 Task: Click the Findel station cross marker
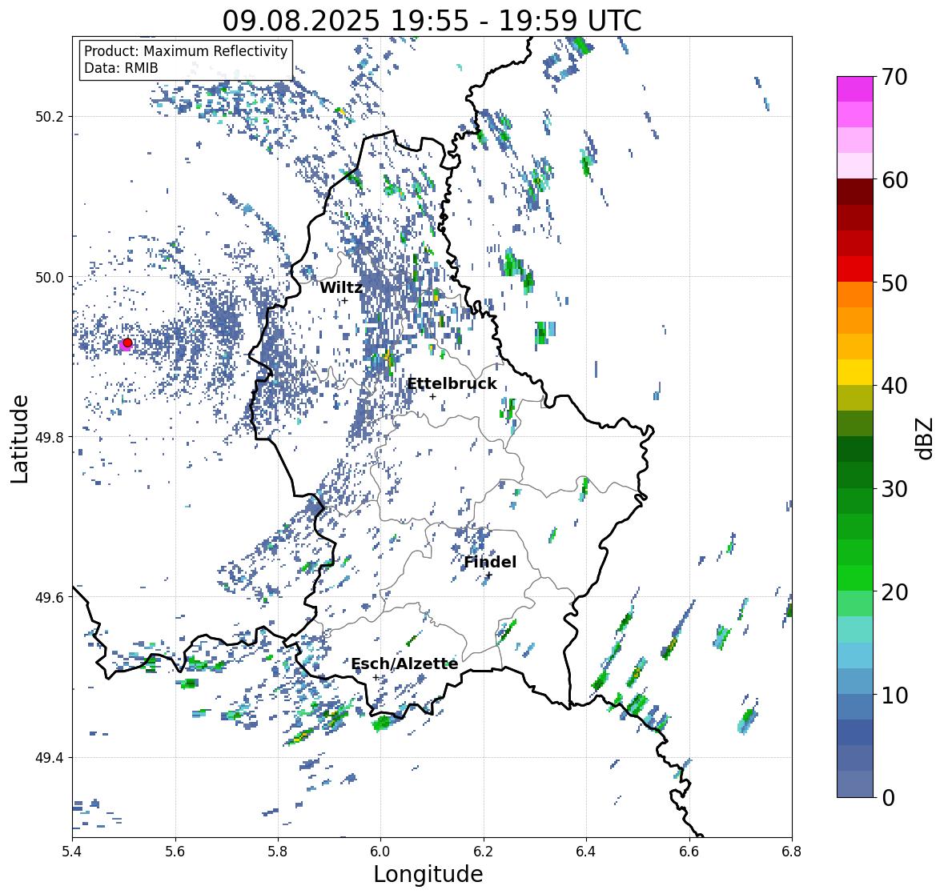point(489,575)
